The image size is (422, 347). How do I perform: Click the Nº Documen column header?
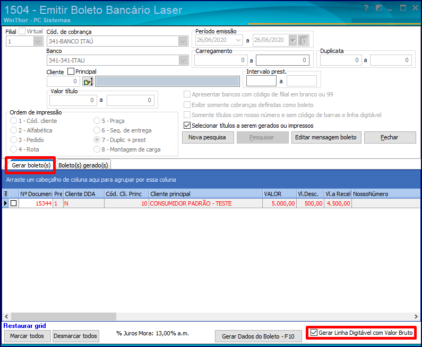[x=36, y=194]
